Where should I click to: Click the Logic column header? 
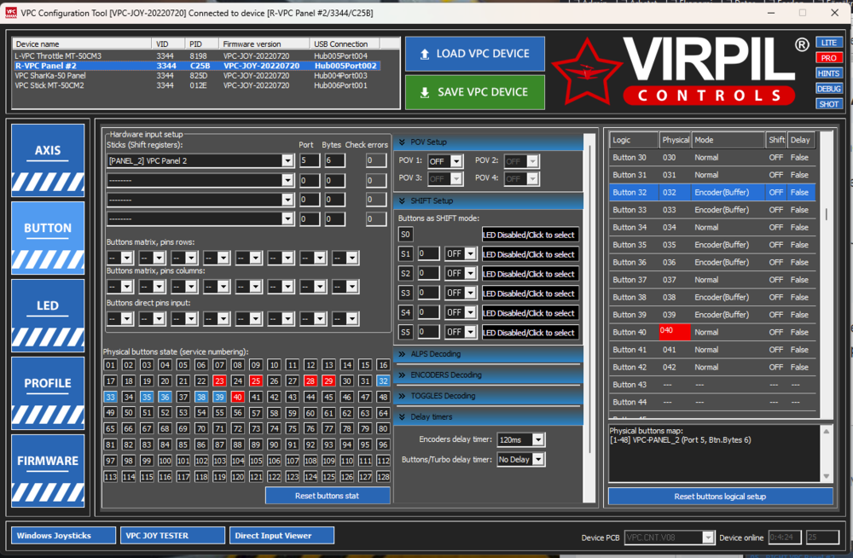point(634,140)
